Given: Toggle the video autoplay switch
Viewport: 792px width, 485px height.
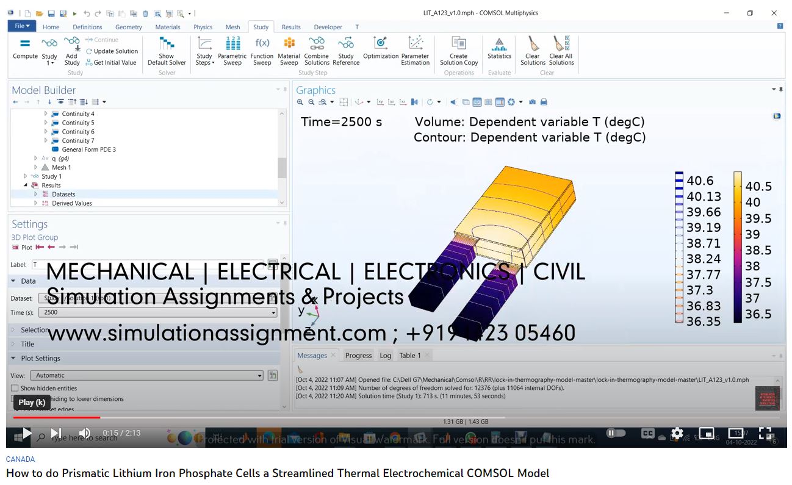Looking at the screenshot, I should pyautogui.click(x=616, y=433).
